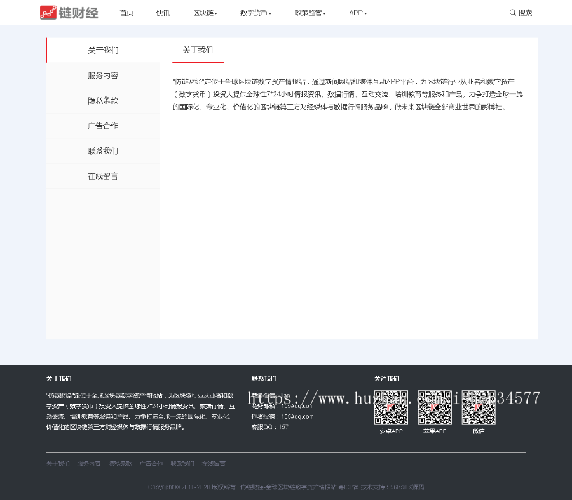This screenshot has width=572, height=500.
Task: Switch to the 关于我们 content tab
Action: (x=198, y=49)
